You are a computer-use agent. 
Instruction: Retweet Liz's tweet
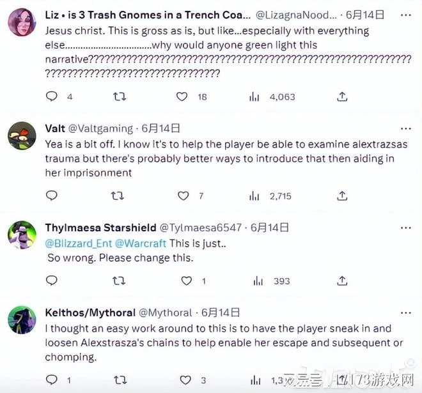119,96
